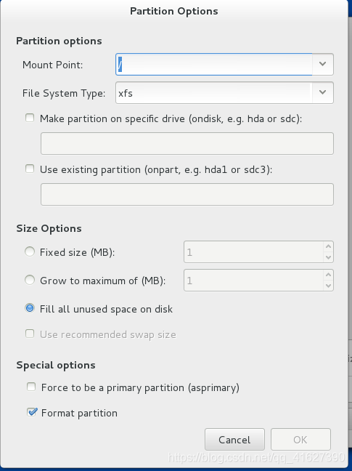
Task: Click the onpart partition name input field
Action: [187, 194]
